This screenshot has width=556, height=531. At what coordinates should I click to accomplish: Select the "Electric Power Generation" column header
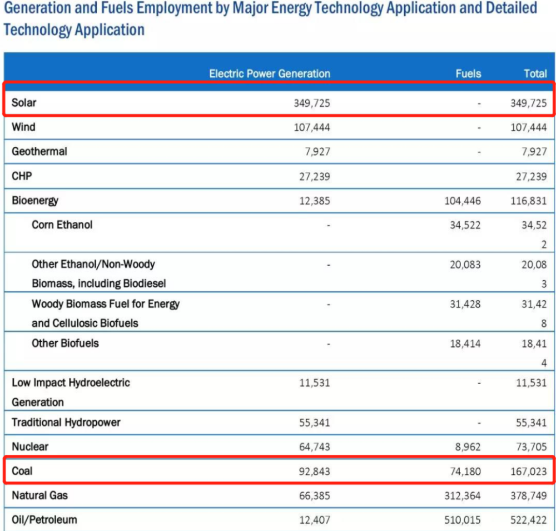(x=270, y=73)
